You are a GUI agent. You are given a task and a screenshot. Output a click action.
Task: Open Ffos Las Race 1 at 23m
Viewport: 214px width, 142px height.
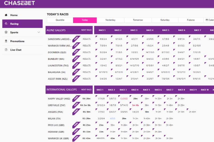[x=101, y=125]
